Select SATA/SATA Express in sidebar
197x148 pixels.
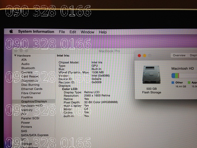[35, 135]
